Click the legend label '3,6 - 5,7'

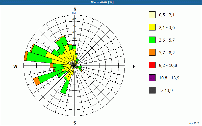coord(167,40)
